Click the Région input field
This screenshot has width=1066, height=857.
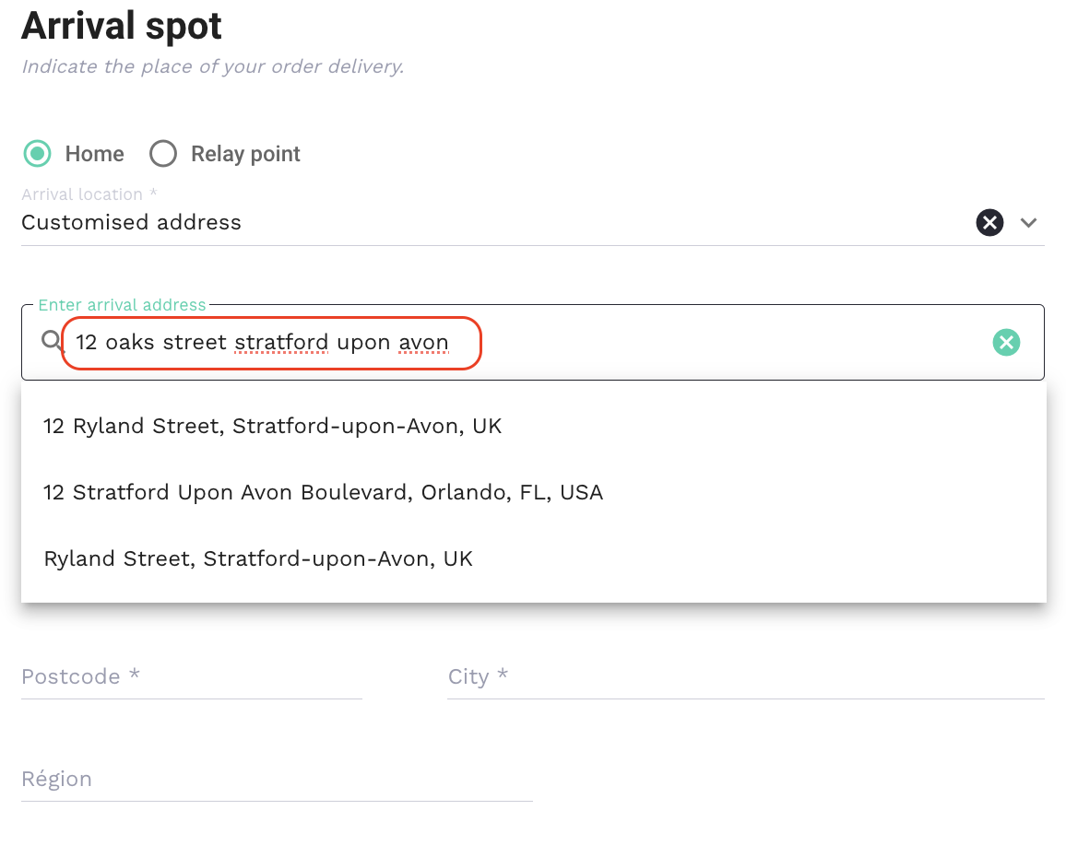(x=277, y=780)
